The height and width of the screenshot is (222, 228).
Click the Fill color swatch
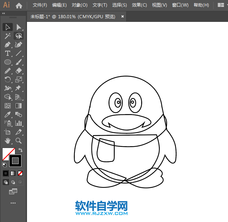[6, 152]
